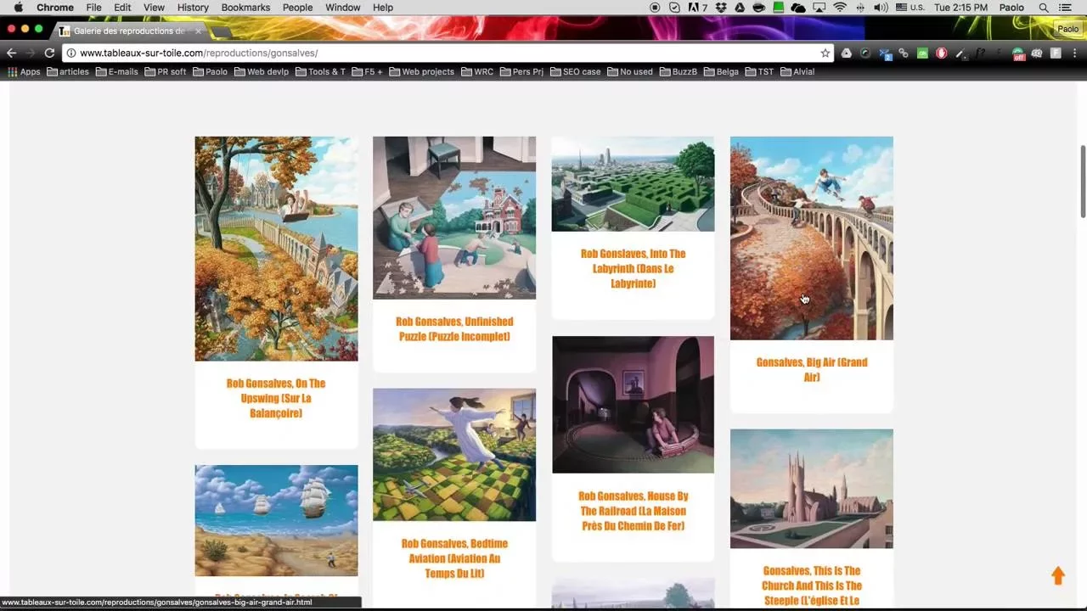The width and height of the screenshot is (1087, 611).
Task: Open the Dropbox menu bar icon
Action: pyautogui.click(x=721, y=8)
